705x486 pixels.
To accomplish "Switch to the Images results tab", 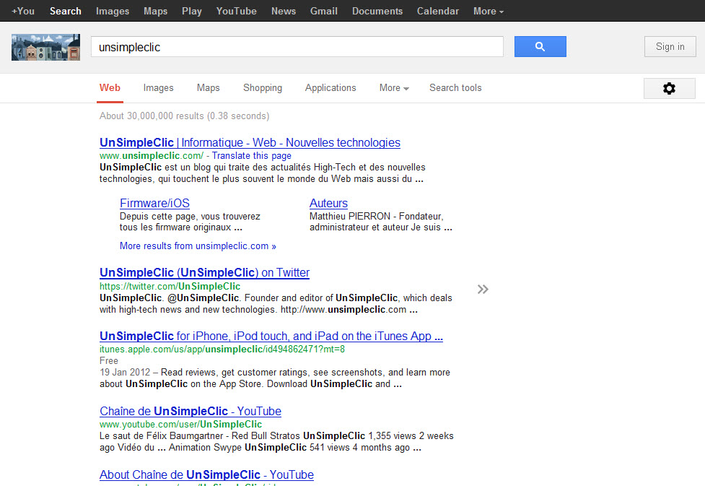I will pos(158,88).
